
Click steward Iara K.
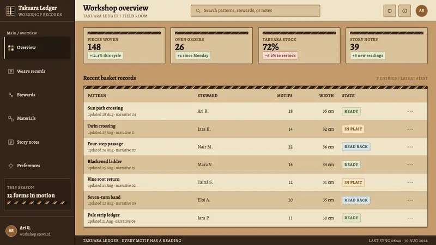[x=204, y=129]
